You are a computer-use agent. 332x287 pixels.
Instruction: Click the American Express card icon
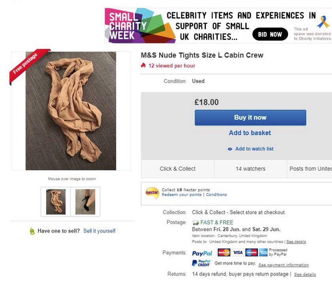coord(263,253)
